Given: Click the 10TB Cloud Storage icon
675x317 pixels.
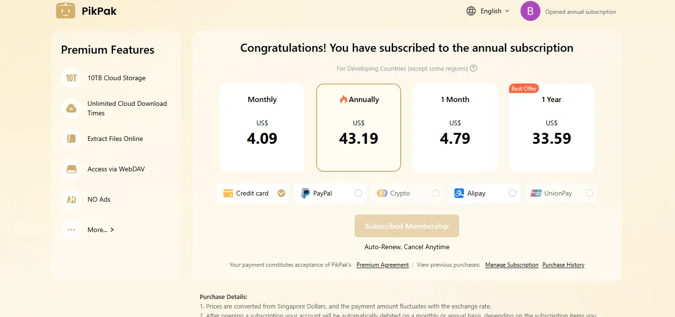Looking at the screenshot, I should (x=71, y=78).
